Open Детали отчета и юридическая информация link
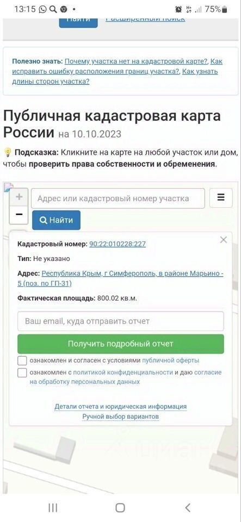Image resolution: width=241 pixels, height=522 pixels. click(x=121, y=407)
